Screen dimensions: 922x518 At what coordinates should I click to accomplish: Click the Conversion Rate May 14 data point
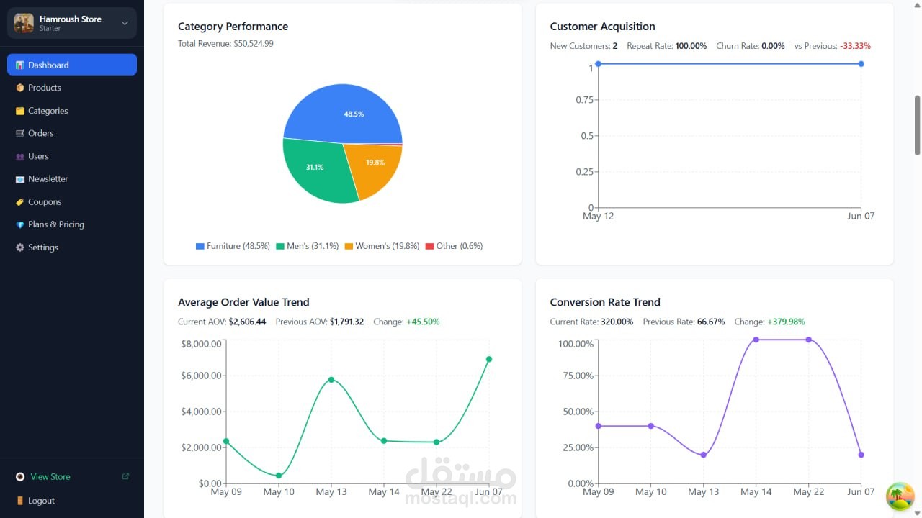pos(756,340)
